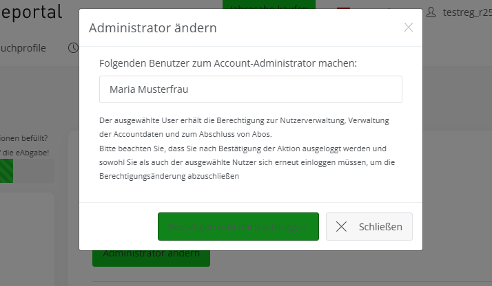Click the Administrator ändern dialog title
Screen dimensions: 492x286
(153, 28)
